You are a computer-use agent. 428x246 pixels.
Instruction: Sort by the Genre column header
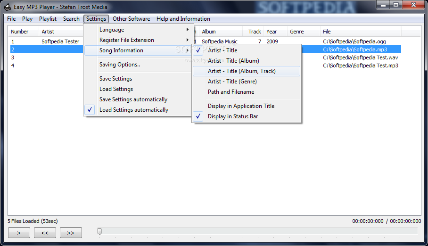point(304,32)
